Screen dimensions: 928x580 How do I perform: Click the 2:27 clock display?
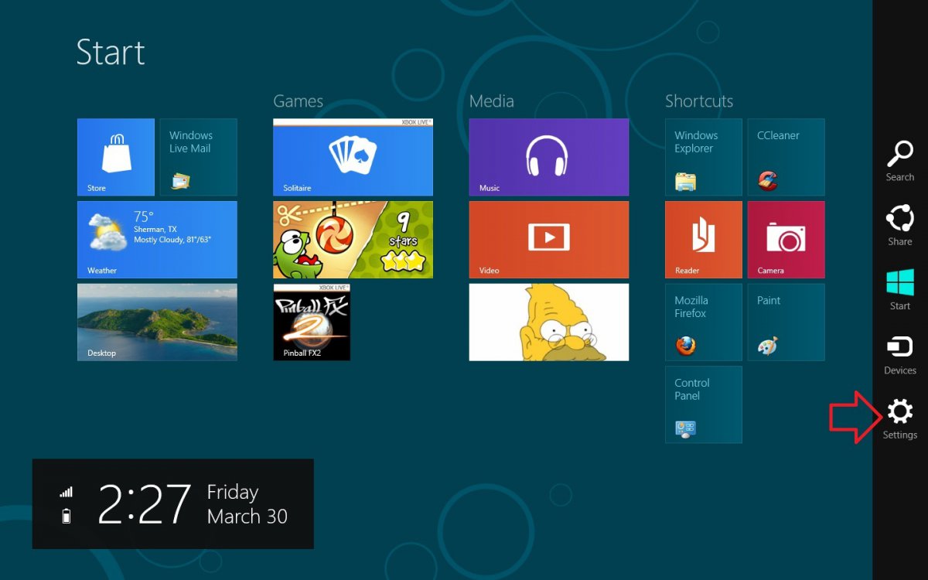coord(144,504)
